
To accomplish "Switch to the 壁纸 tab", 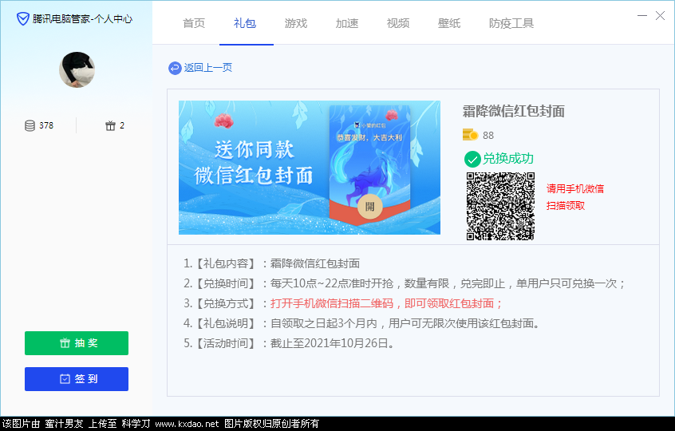I will point(449,23).
